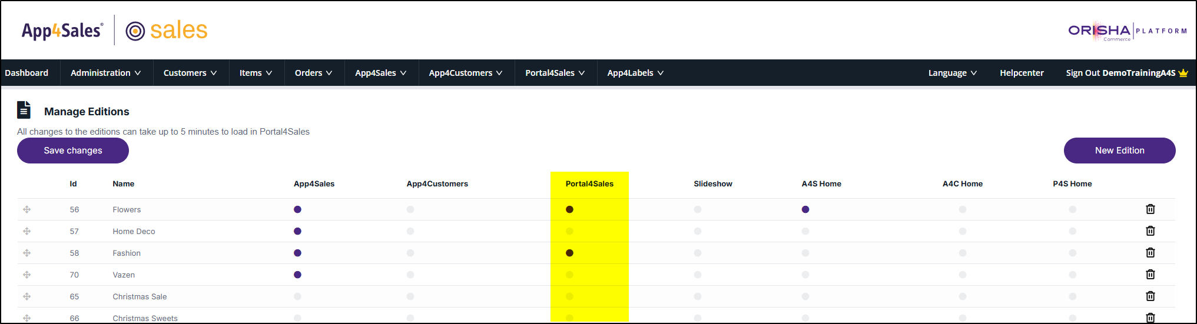Image resolution: width=1197 pixels, height=324 pixels.
Task: Click the move handle for Vazen row
Action: [27, 275]
